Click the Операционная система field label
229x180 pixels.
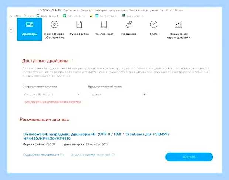pos(40,87)
